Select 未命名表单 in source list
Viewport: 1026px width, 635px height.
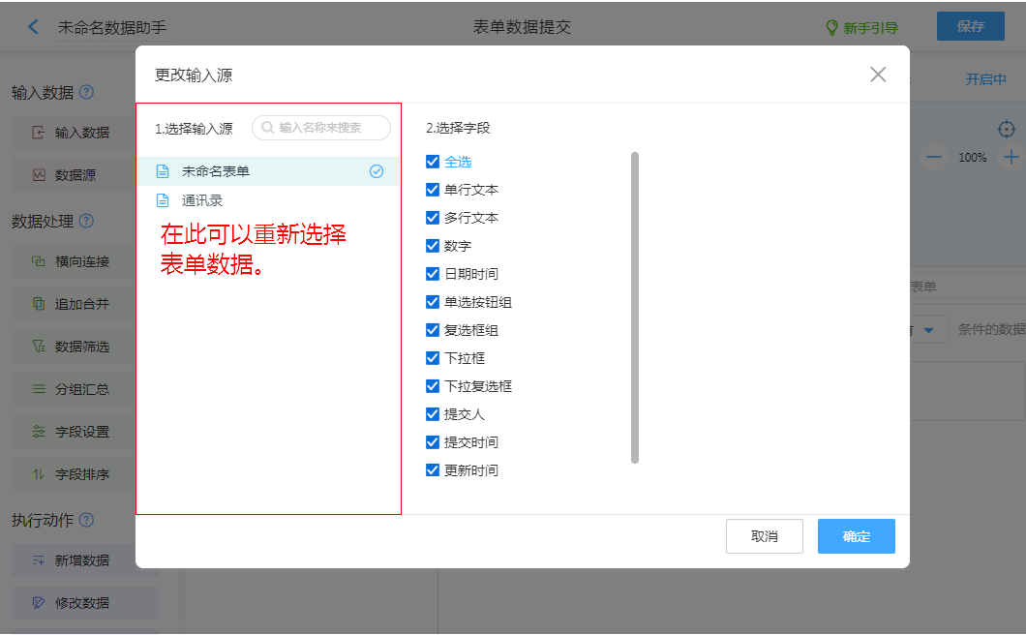pyautogui.click(x=216, y=171)
